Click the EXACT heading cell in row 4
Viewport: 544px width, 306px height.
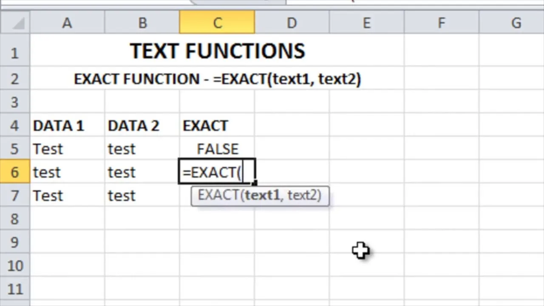coord(217,125)
